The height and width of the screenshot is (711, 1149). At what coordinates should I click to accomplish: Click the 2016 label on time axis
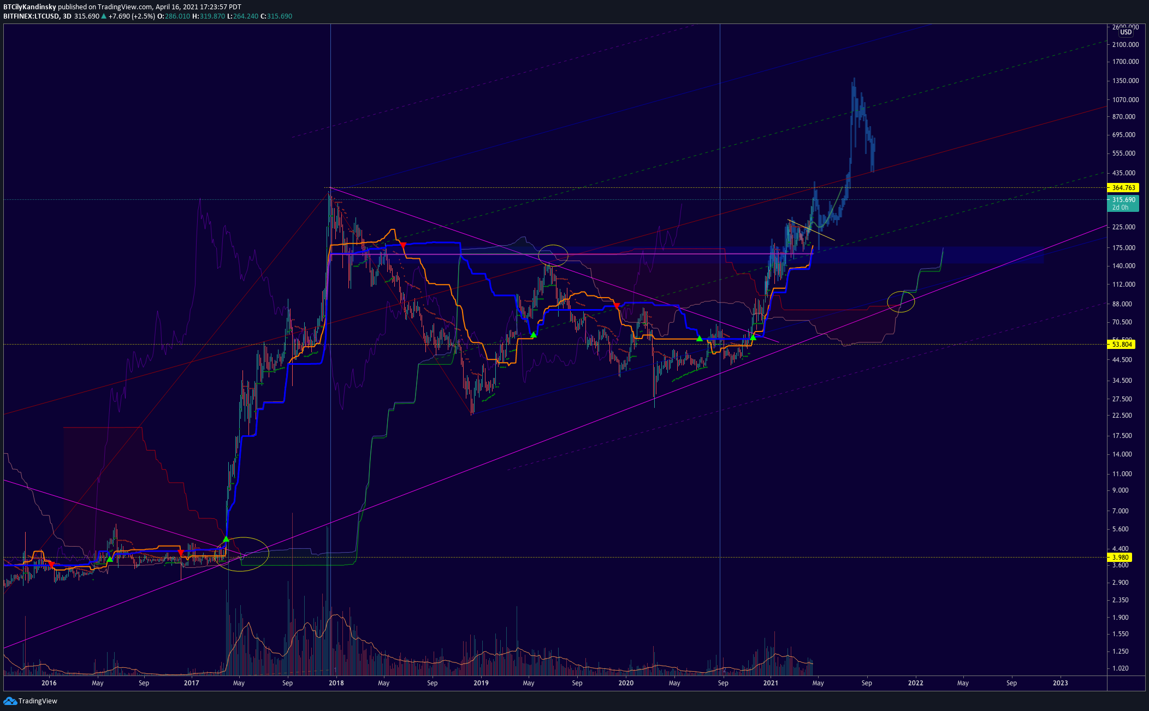(x=49, y=683)
